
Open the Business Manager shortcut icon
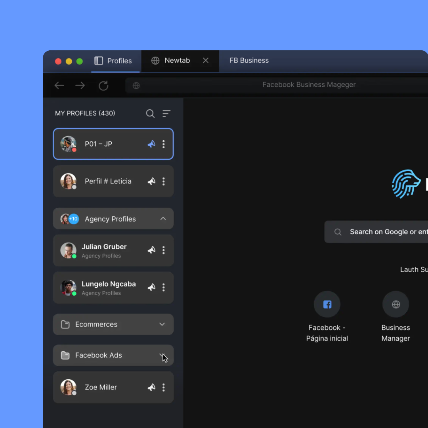pyautogui.click(x=396, y=304)
